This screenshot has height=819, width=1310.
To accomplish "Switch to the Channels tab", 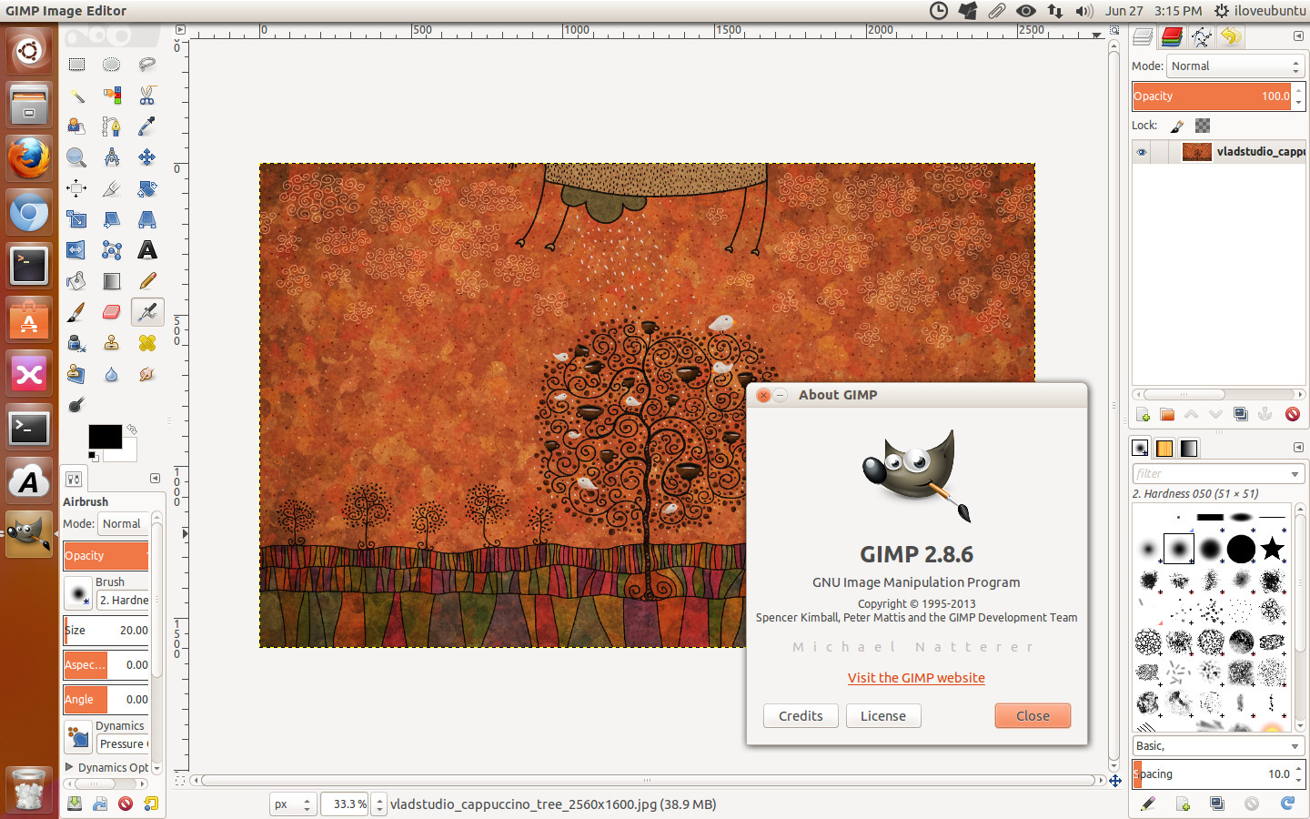I will pos(1172,36).
